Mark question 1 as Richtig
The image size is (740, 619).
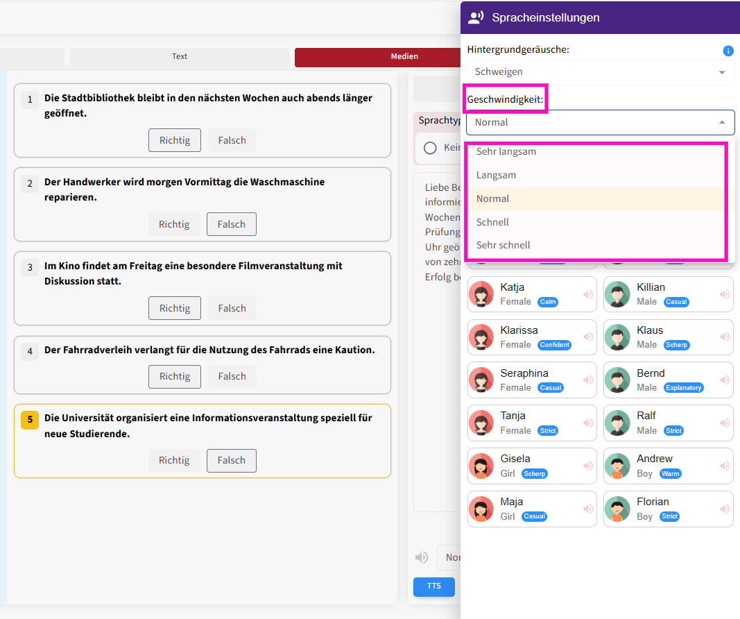pyautogui.click(x=174, y=140)
